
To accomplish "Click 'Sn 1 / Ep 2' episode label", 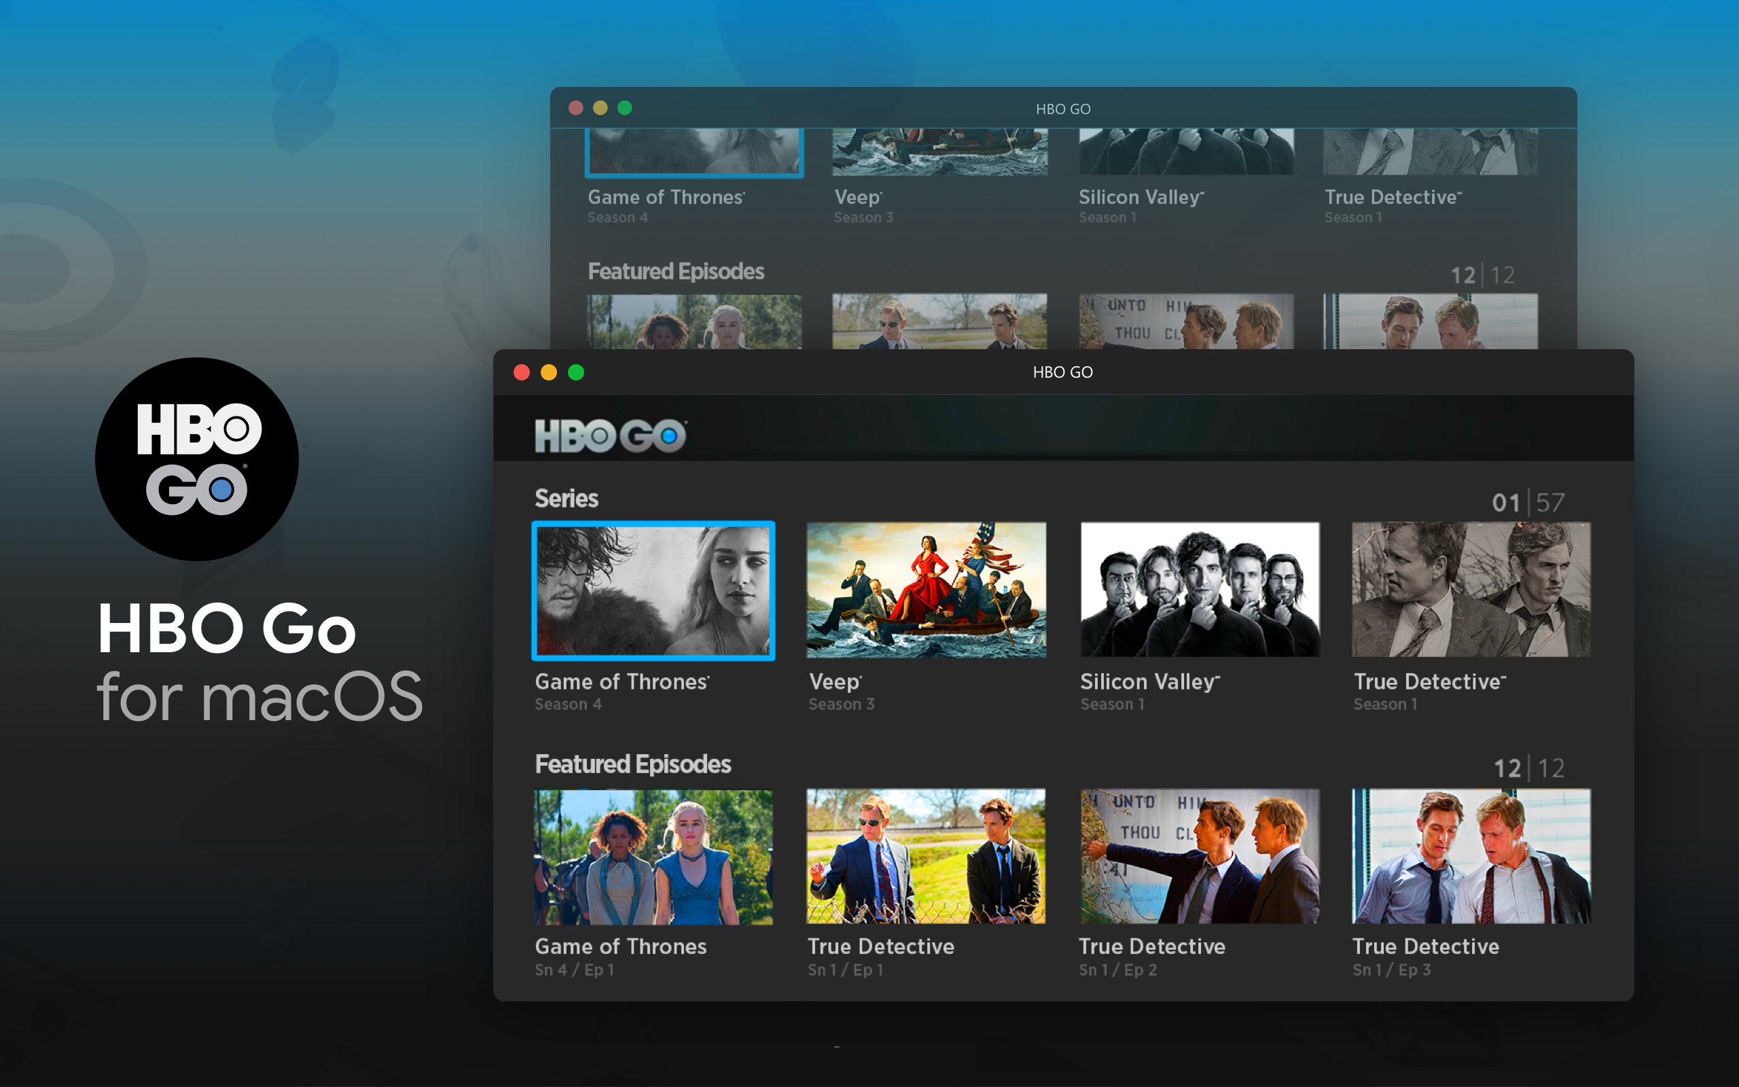I will coord(1117,970).
